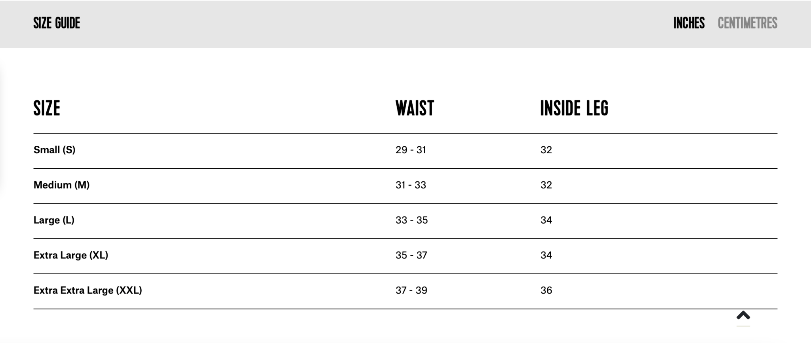Click waist value 35 - 37
The width and height of the screenshot is (811, 343).
(x=411, y=255)
